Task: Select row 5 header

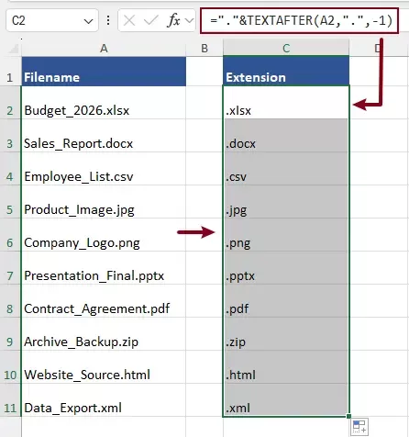Action: pos(10,202)
